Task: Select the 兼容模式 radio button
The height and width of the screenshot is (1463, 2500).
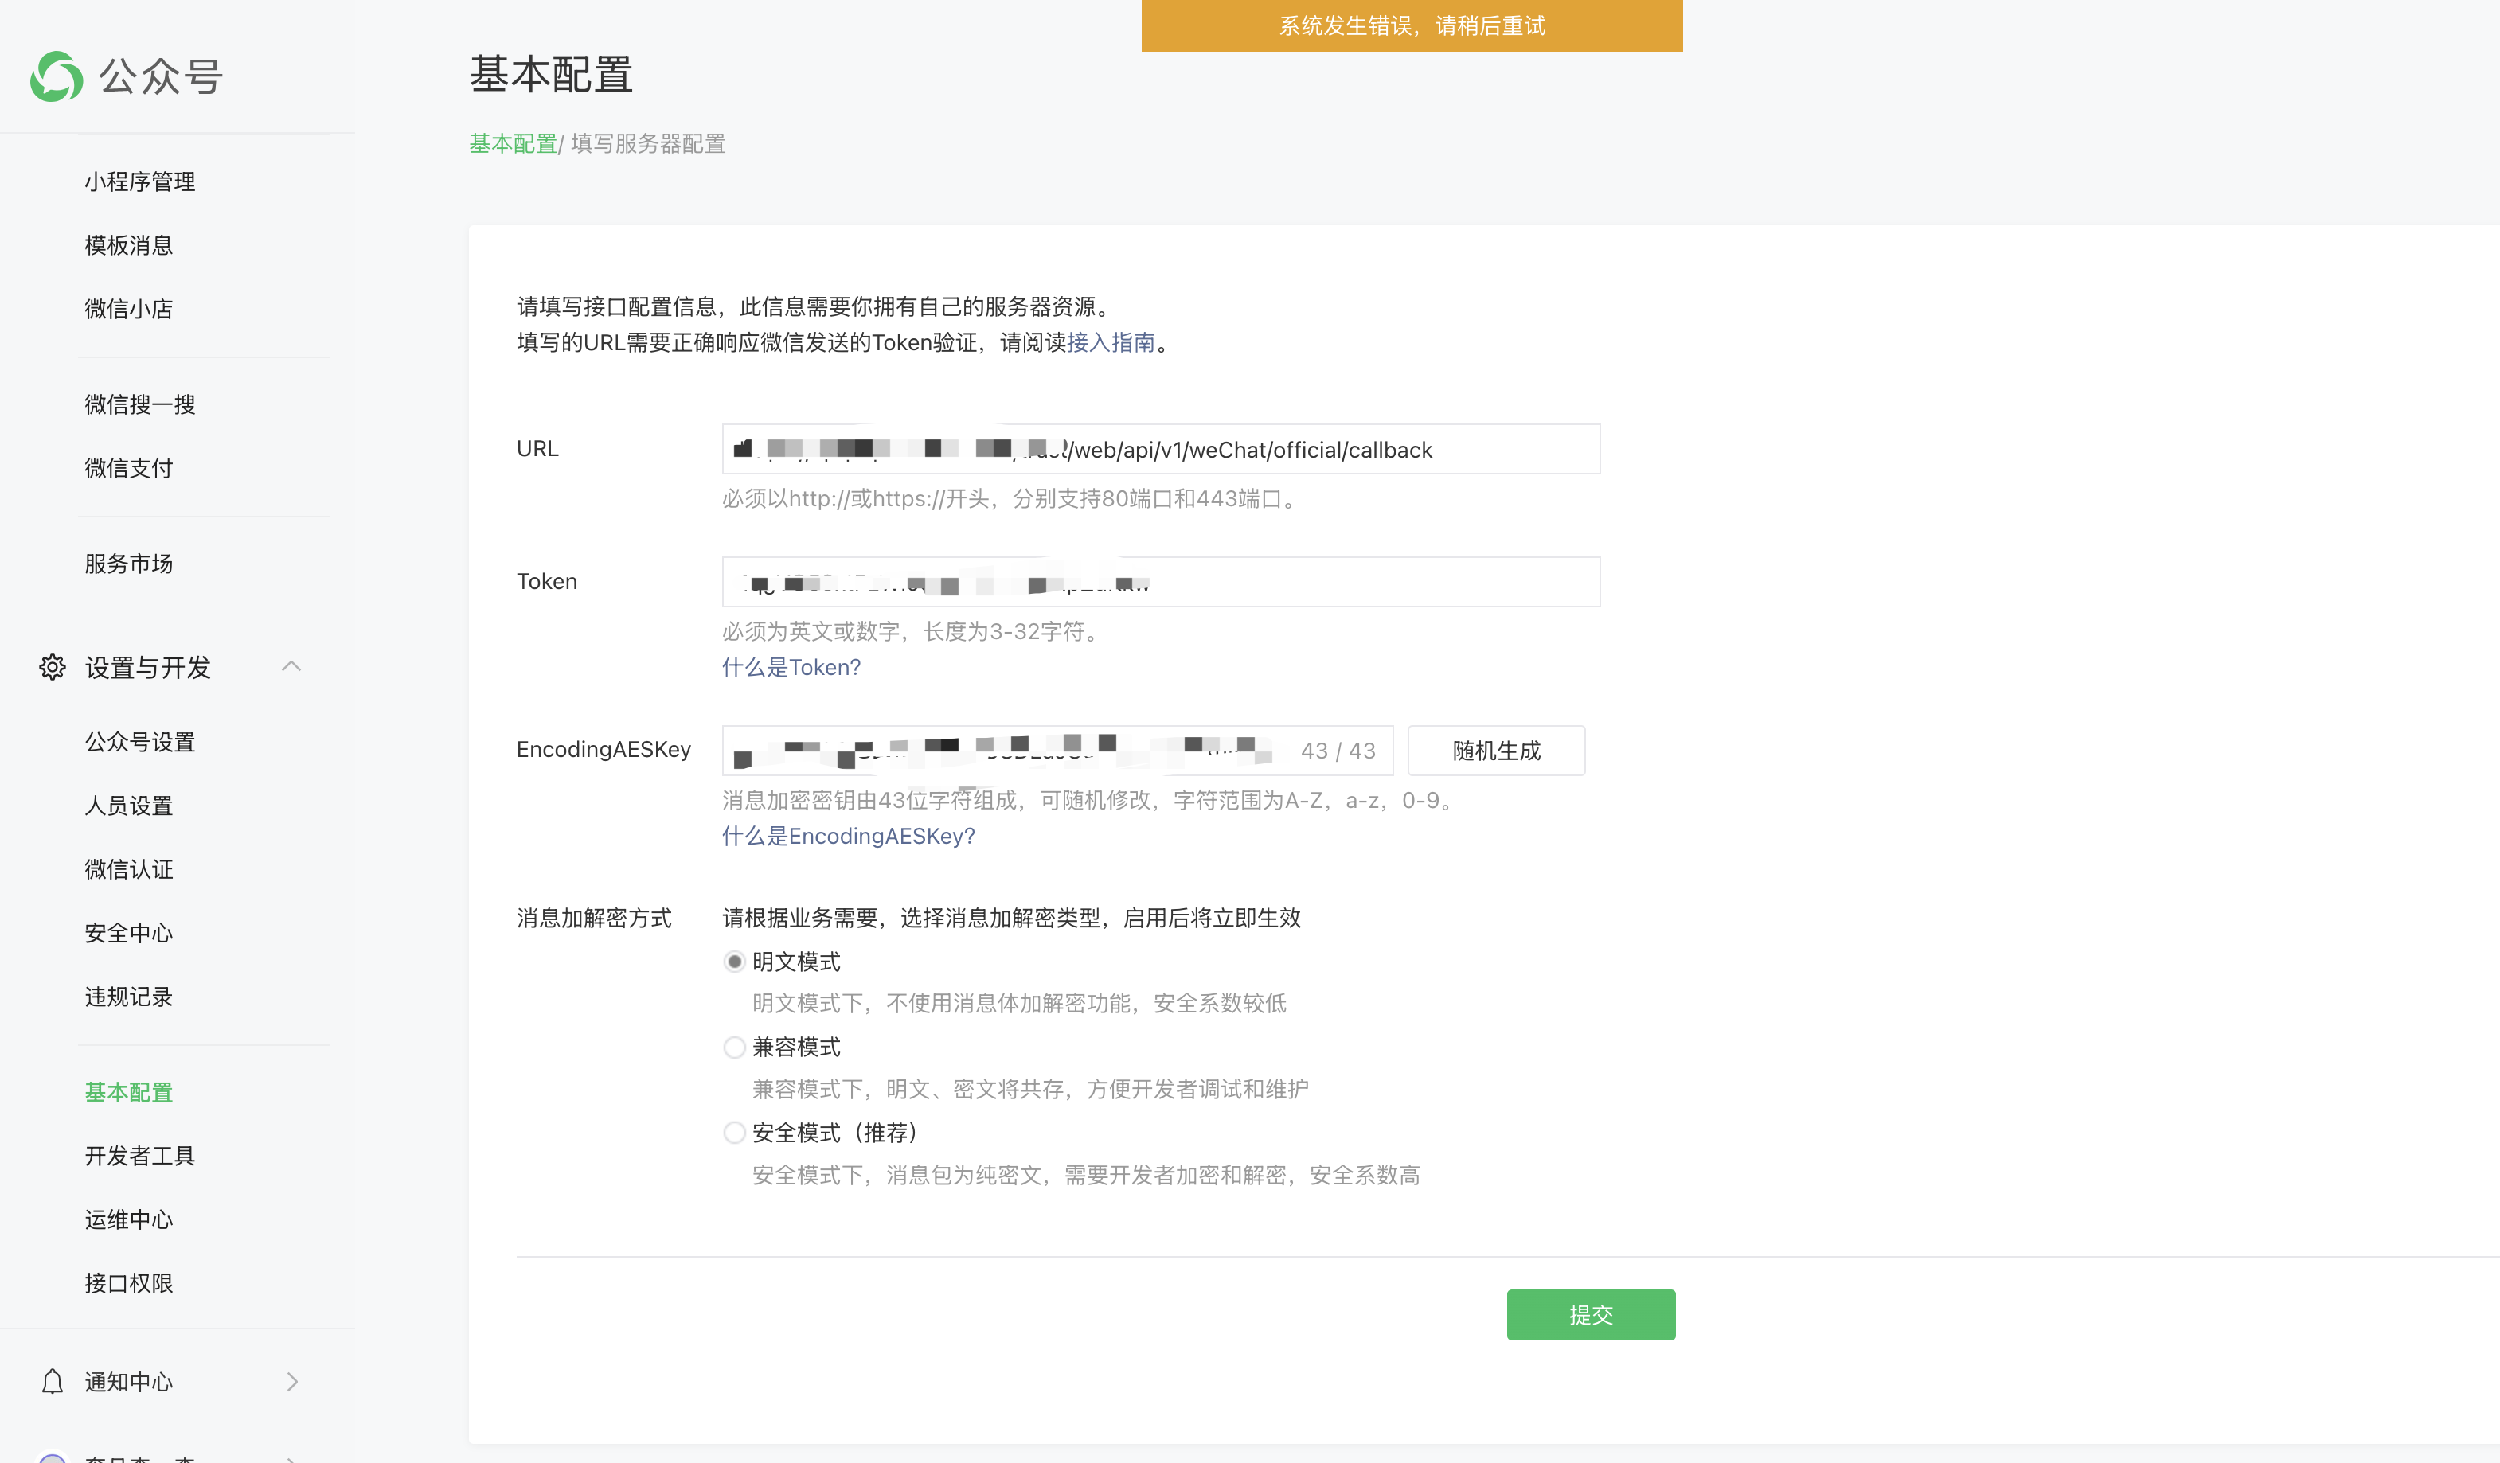Action: [734, 1048]
